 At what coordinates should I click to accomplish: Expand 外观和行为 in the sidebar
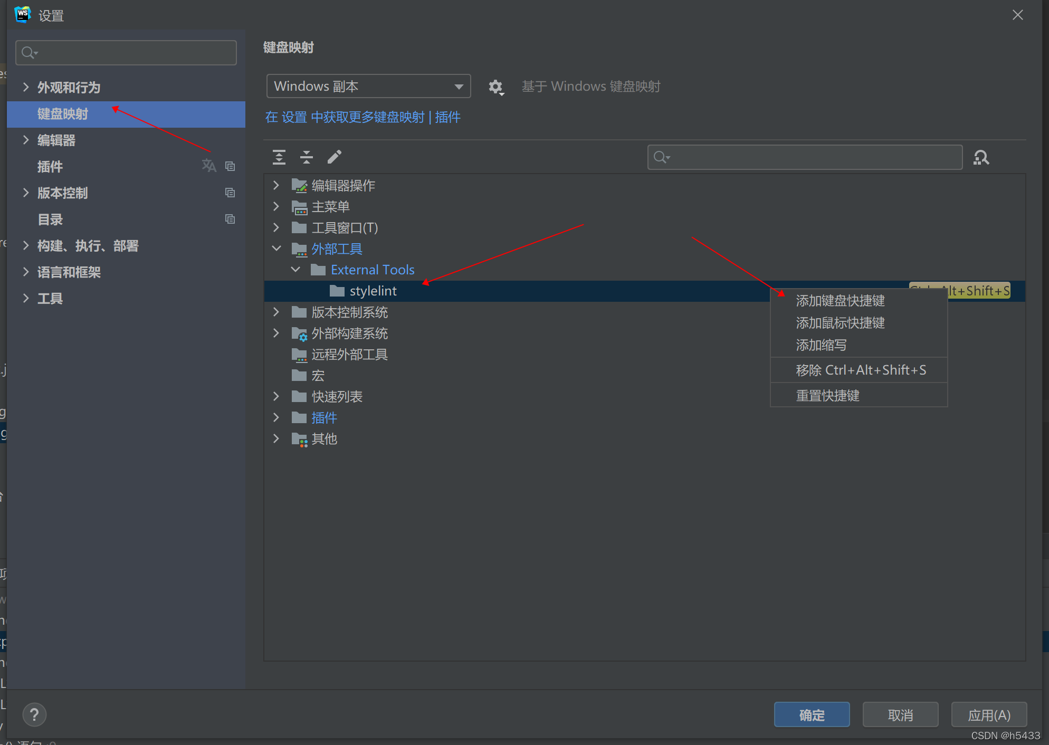(x=25, y=87)
